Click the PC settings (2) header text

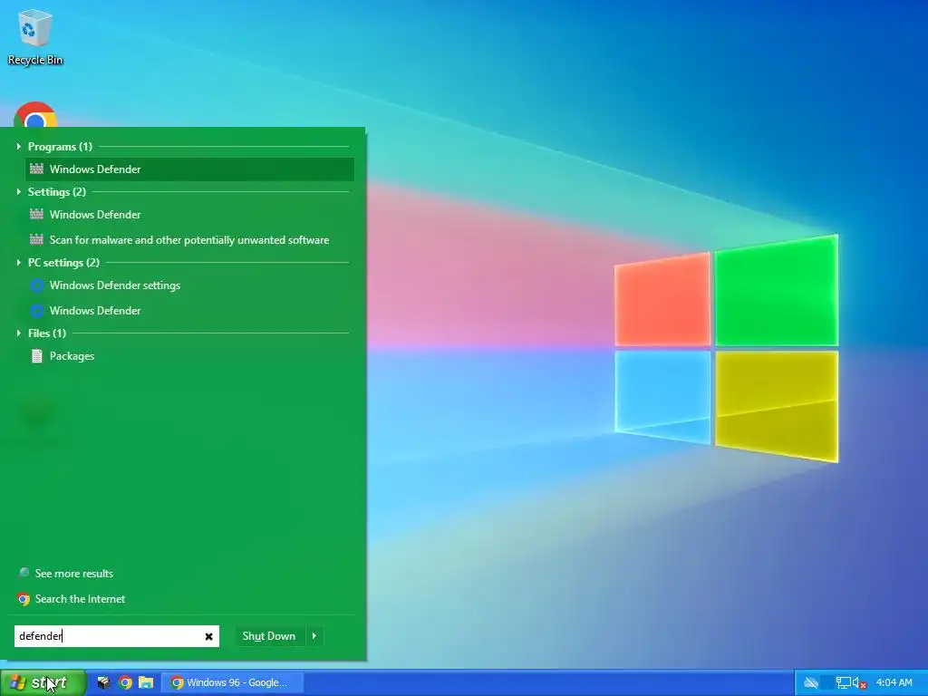pos(64,263)
